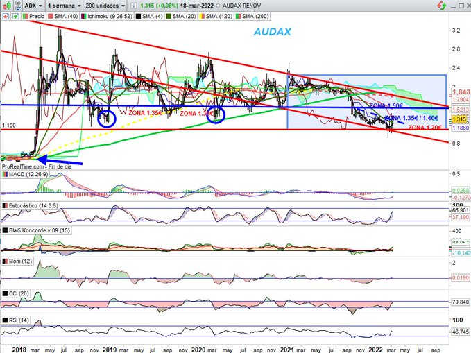Click the Blai5 Koncorde v.09 panel label
This screenshot has height=353, width=471.
[x=36, y=230]
